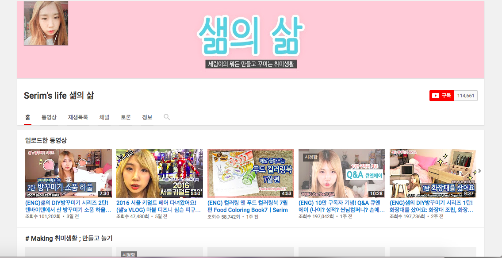View the 정보 about tab
The image size is (502, 258).
click(146, 117)
